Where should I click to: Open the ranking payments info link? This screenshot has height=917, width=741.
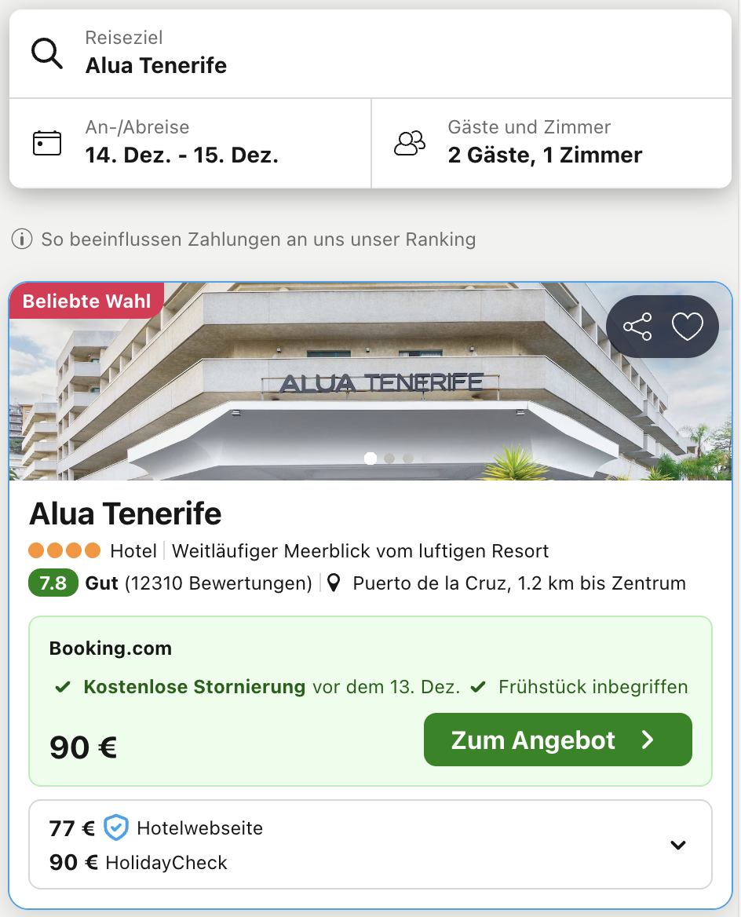[258, 239]
